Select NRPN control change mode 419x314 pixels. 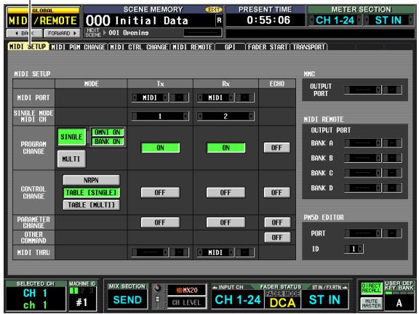pyautogui.click(x=91, y=180)
